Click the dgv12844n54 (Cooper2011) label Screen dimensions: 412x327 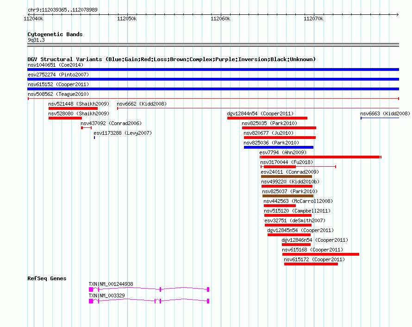click(260, 113)
